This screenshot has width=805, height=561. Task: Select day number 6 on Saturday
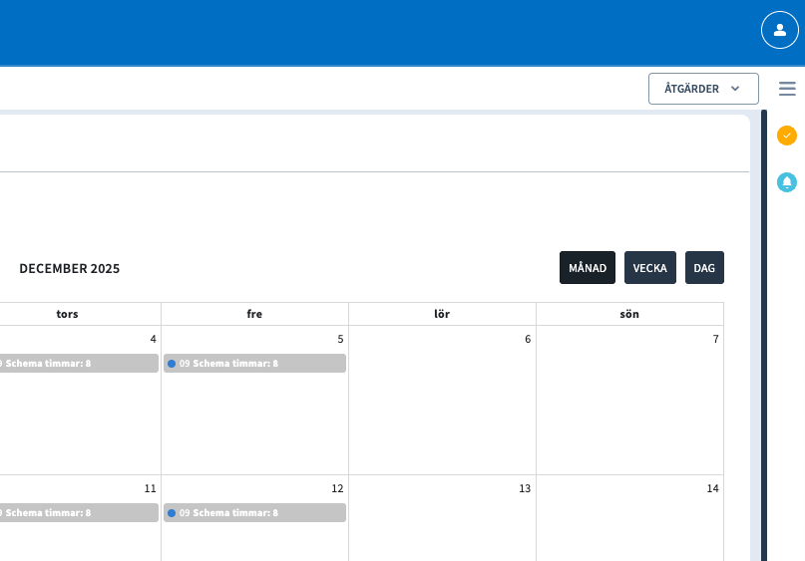528,339
